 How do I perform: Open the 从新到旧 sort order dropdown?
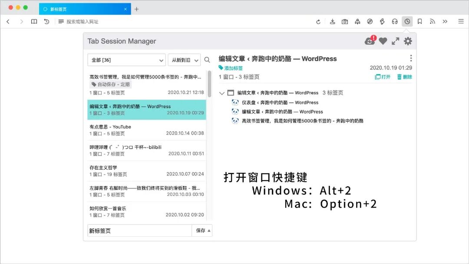(184, 60)
